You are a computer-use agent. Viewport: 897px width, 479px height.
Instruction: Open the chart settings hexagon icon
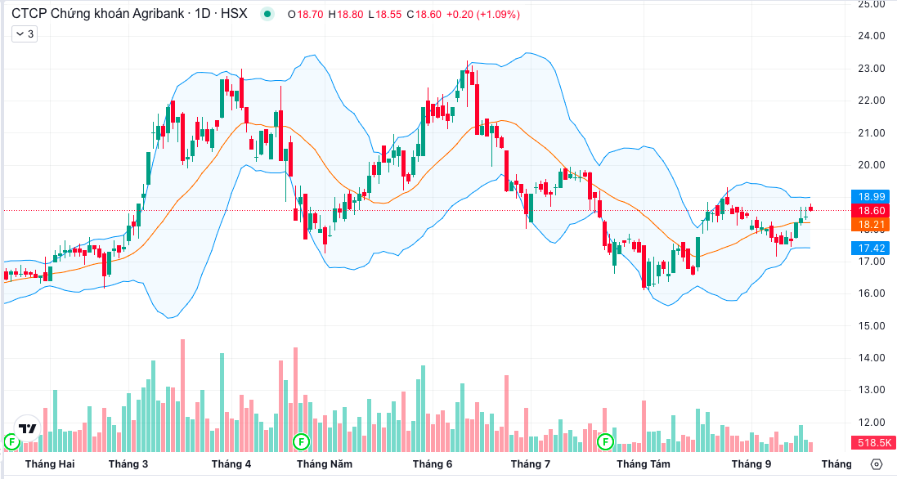pyautogui.click(x=877, y=464)
